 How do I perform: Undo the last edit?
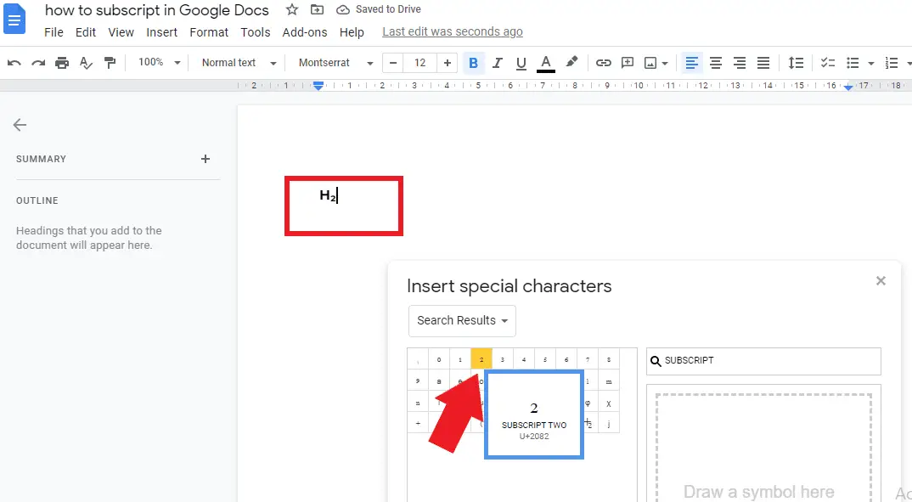pos(14,62)
